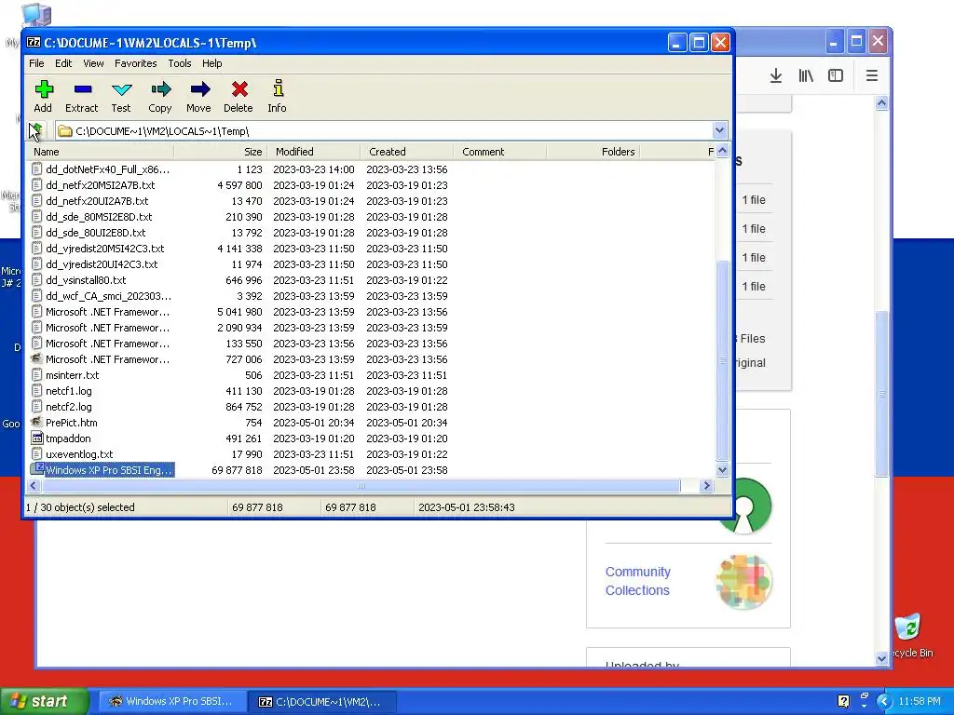This screenshot has height=715, width=954.
Task: Click the Comment column header
Action: click(499, 152)
